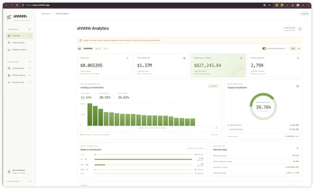
Task: Click the Remaining supply legend row
Action: click(263, 129)
